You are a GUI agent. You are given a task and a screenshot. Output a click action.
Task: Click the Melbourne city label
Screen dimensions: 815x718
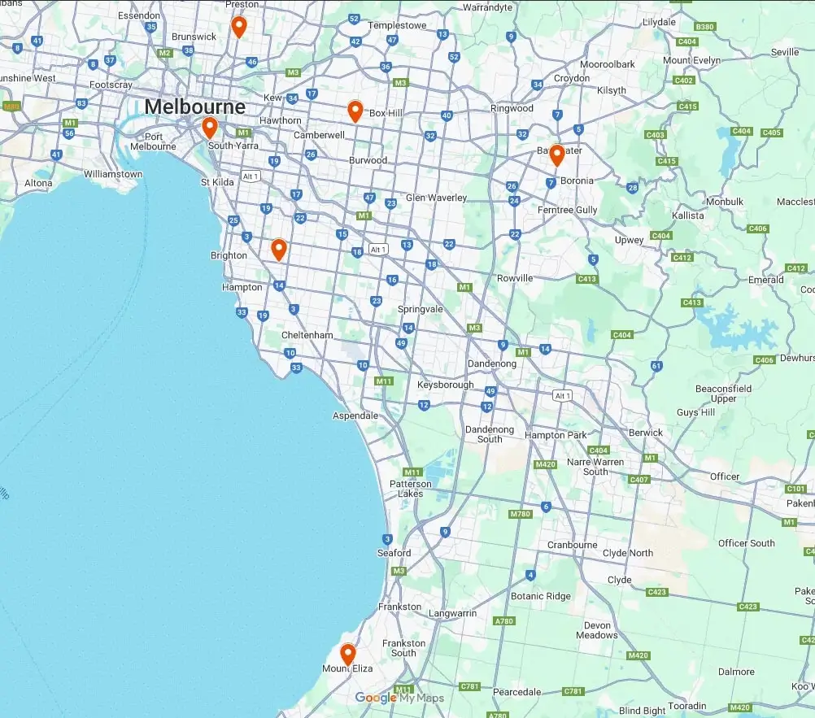195,107
